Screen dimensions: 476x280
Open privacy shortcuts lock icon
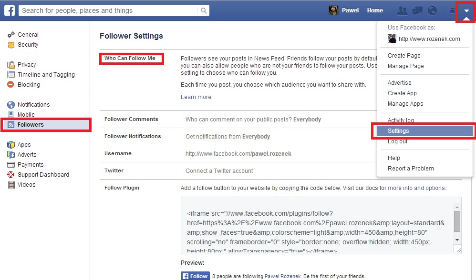point(452,10)
